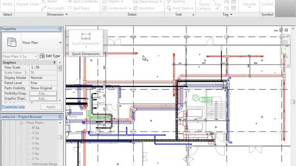Screen dimensions: 296x166
Task: Click the Project Browser scrollbar thumb
Action: [x=60, y=137]
